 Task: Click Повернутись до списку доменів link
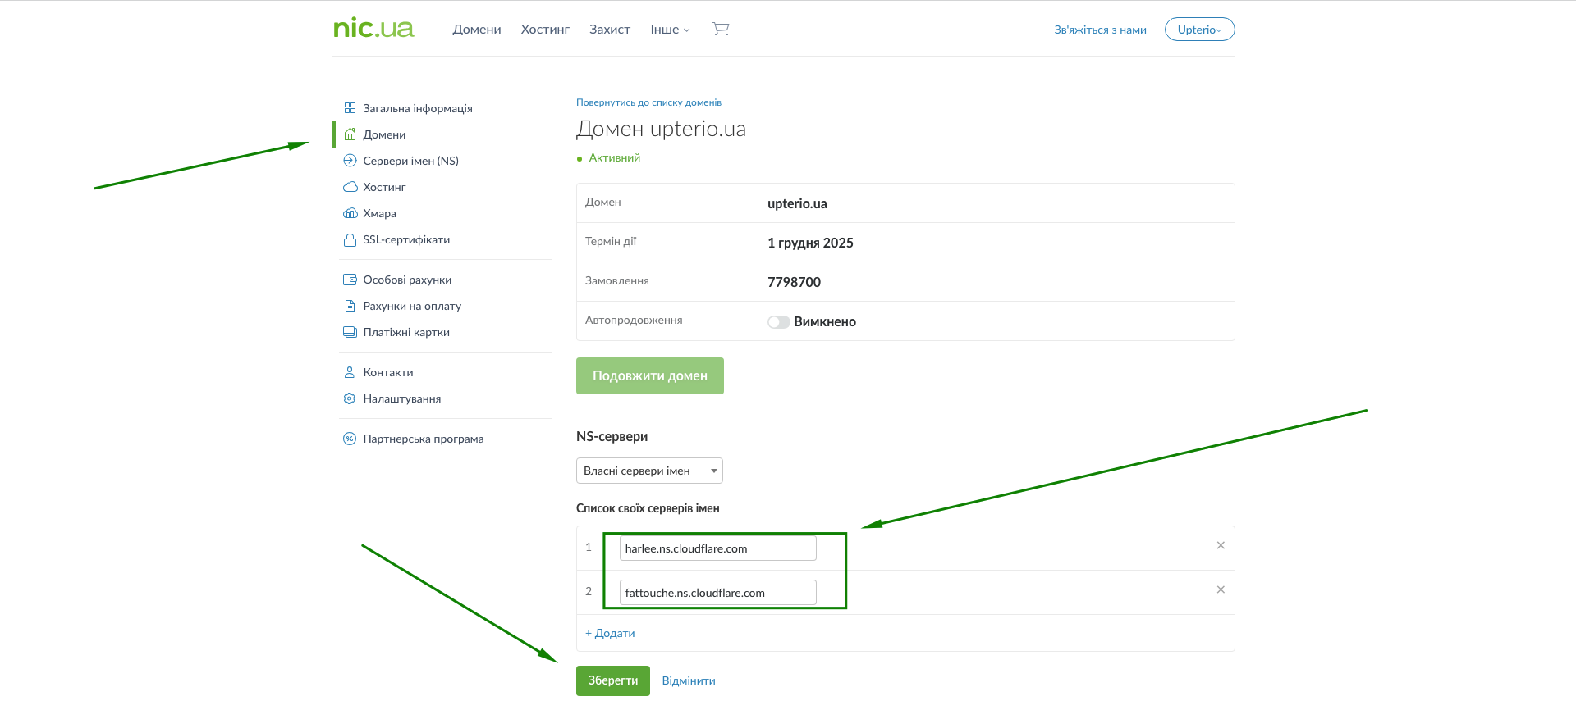pos(648,102)
